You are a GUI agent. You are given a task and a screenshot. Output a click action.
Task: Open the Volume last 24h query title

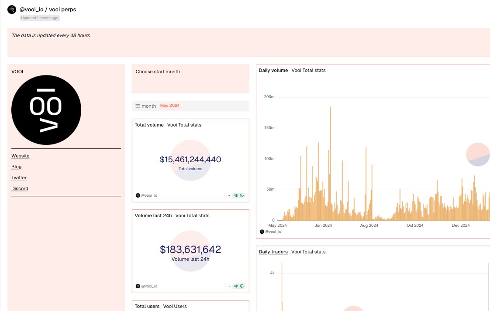coord(153,215)
